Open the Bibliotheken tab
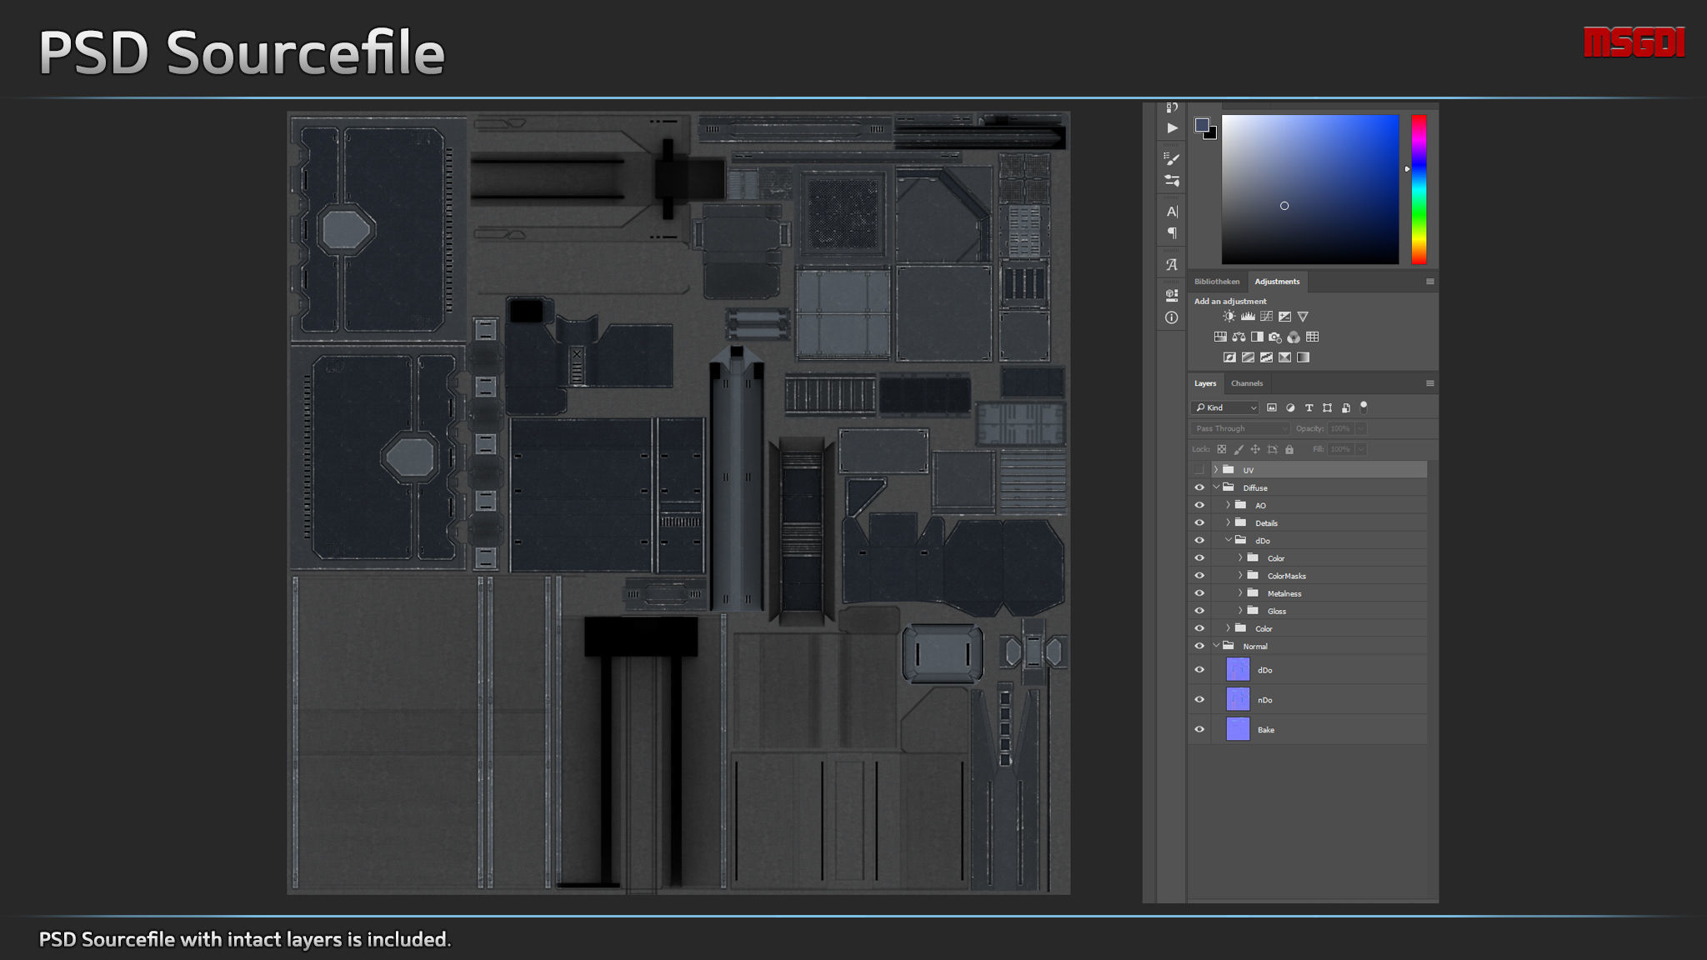Screen dimensions: 1707x960 [x=1216, y=282]
